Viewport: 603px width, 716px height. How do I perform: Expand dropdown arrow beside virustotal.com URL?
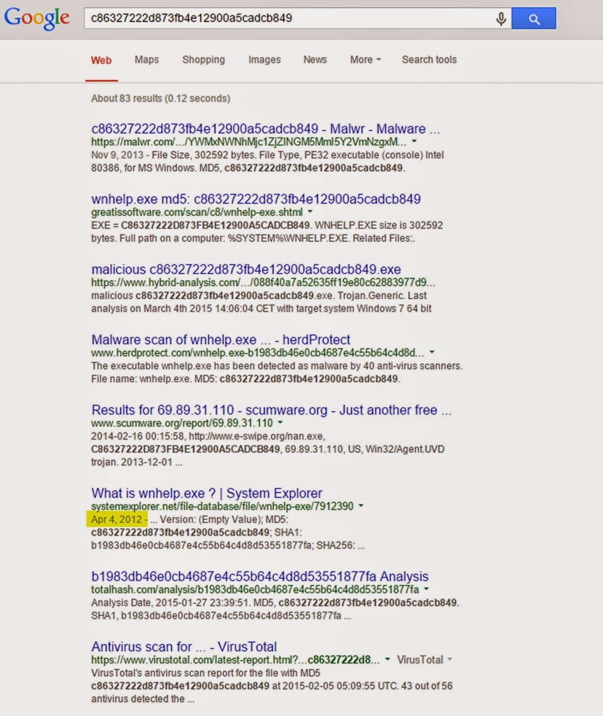tap(387, 659)
